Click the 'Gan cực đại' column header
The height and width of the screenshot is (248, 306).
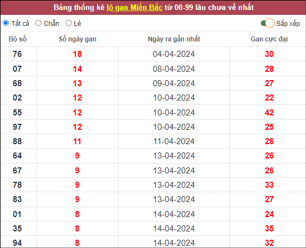pyautogui.click(x=269, y=39)
